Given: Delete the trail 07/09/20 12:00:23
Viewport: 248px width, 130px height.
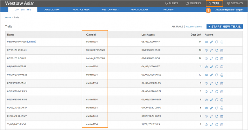Looking at the screenshot, I should (222, 50).
